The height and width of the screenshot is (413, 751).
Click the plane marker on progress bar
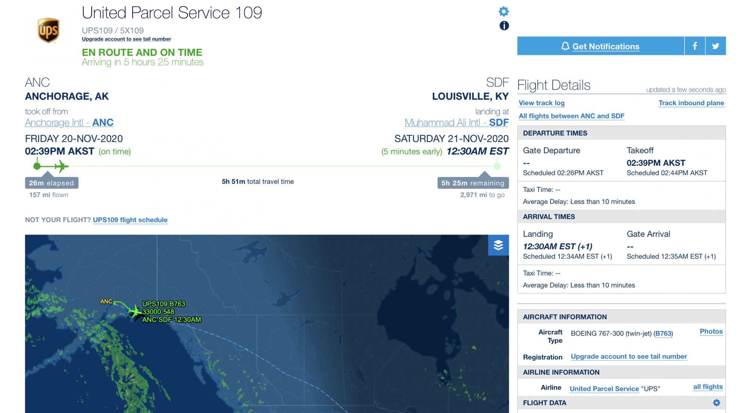(x=61, y=166)
